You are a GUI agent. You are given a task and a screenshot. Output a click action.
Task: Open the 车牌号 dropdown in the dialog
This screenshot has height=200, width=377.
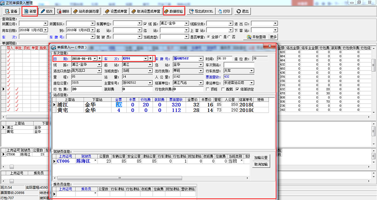[201, 58]
